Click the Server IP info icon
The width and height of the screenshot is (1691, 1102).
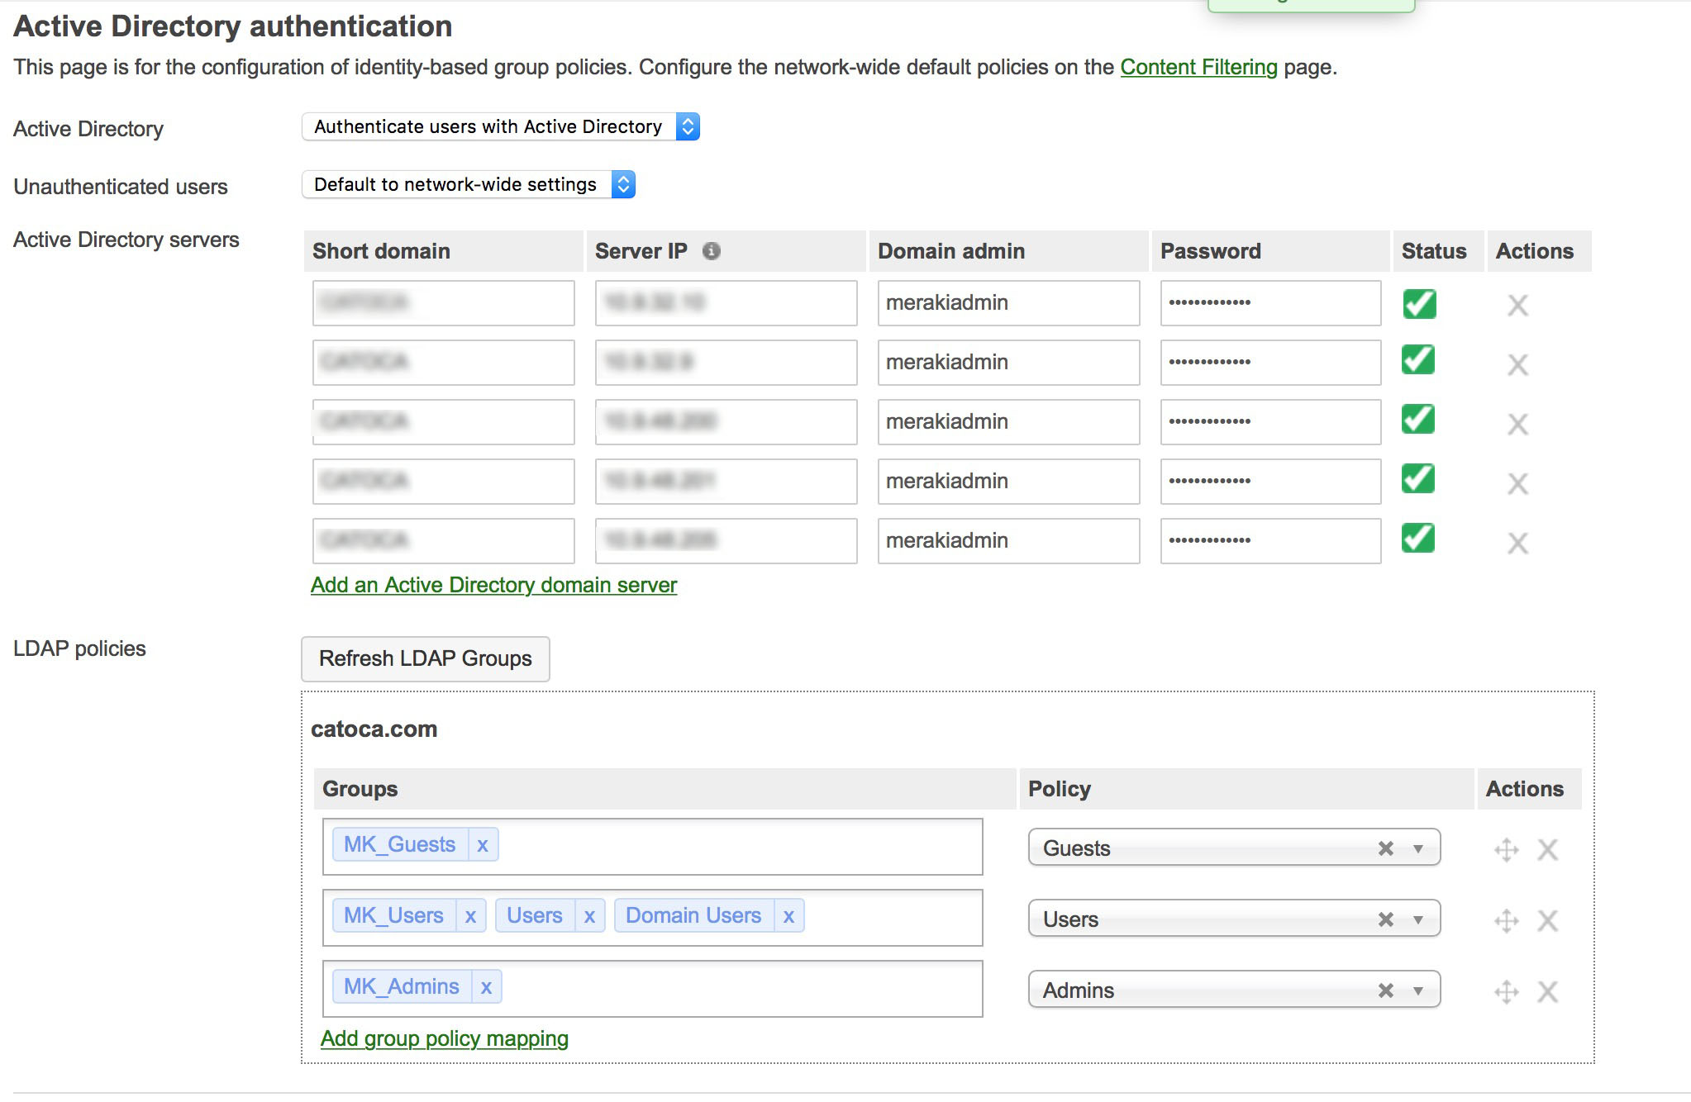coord(711,251)
